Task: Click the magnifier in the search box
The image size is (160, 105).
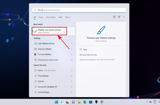Action: [35, 10]
